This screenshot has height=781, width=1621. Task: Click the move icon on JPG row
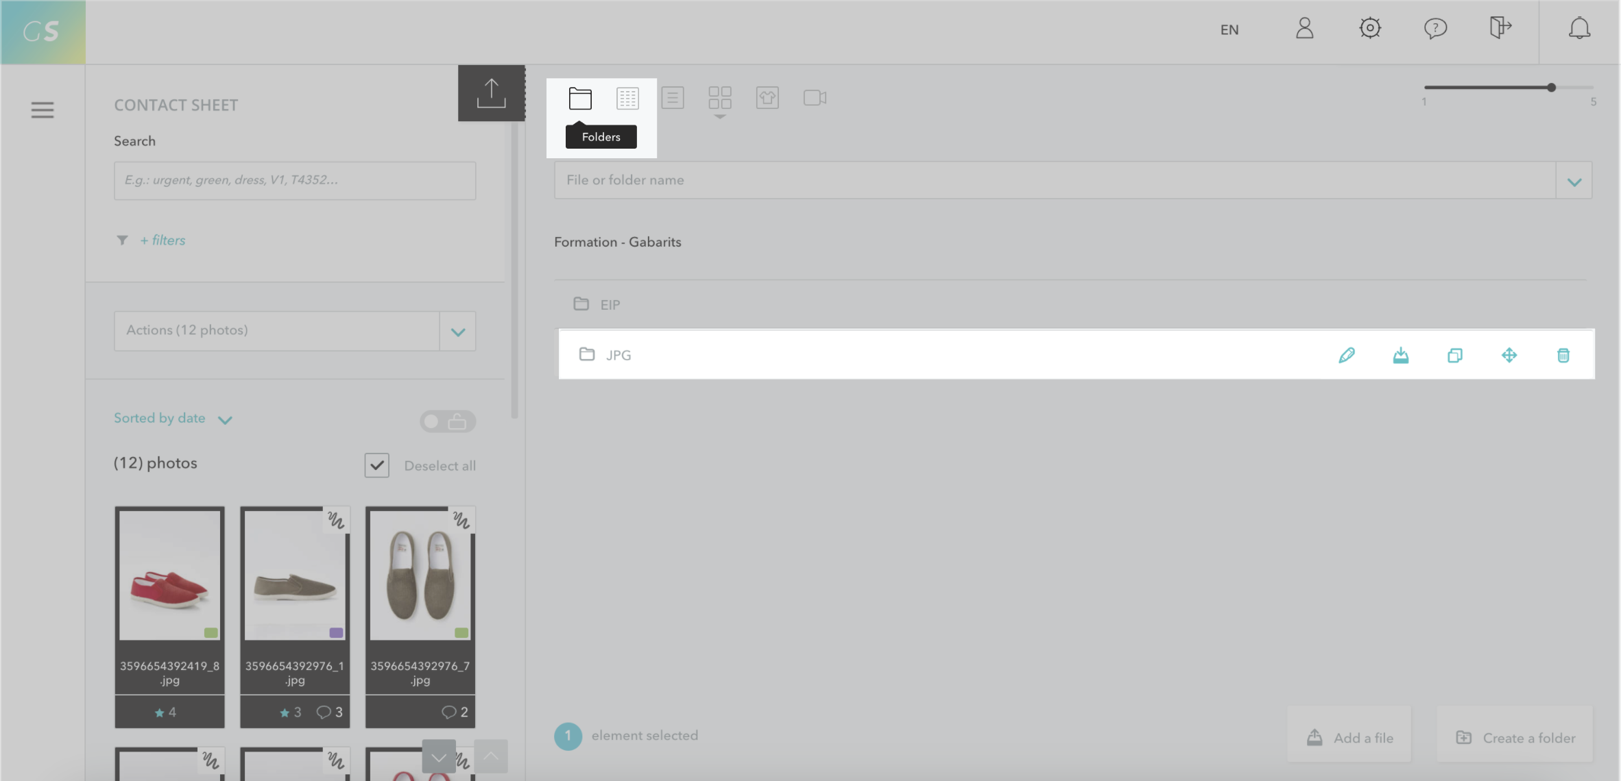pyautogui.click(x=1509, y=355)
